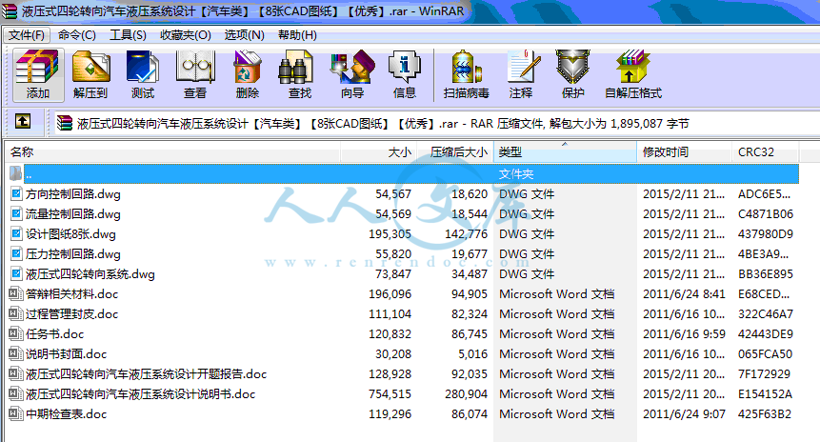The height and width of the screenshot is (442, 820).
Task: Click the RAR archive icon in address bar
Action: click(65, 123)
